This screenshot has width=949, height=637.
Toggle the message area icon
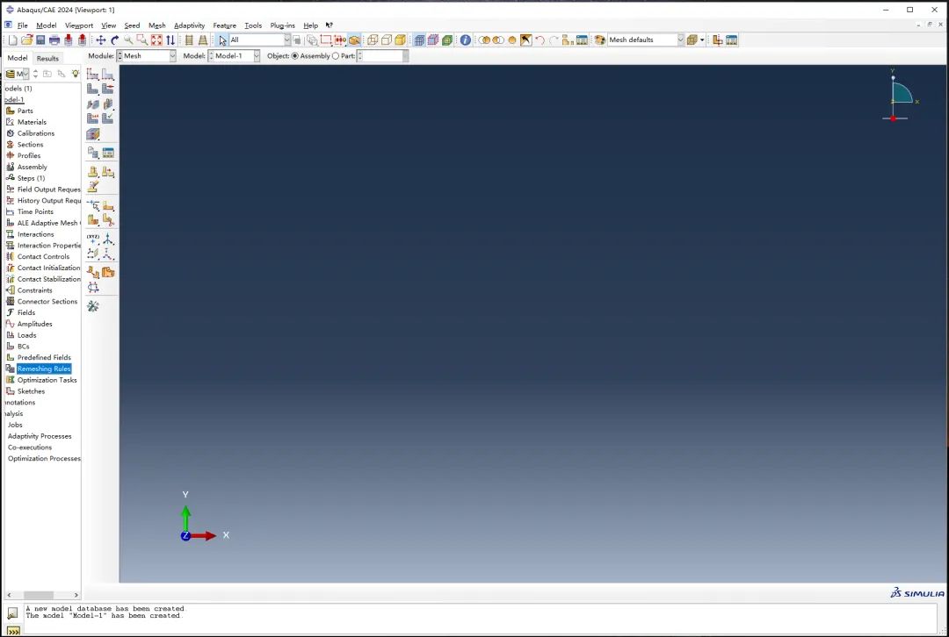point(12,613)
